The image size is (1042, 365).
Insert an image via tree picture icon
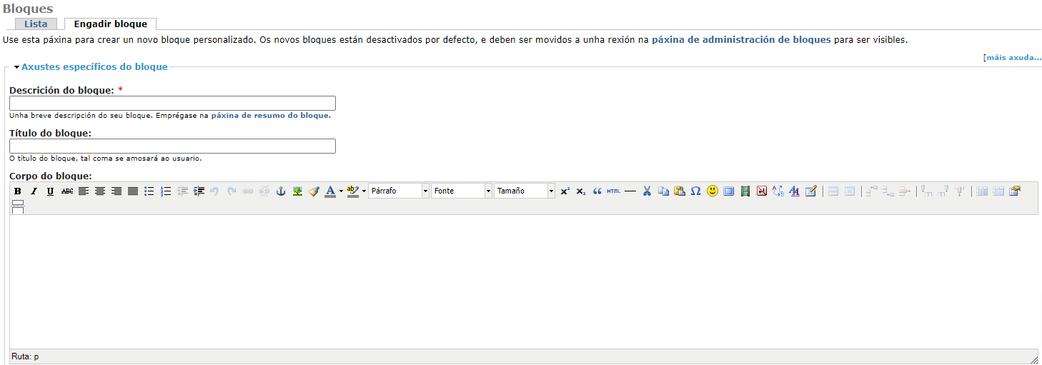click(297, 191)
